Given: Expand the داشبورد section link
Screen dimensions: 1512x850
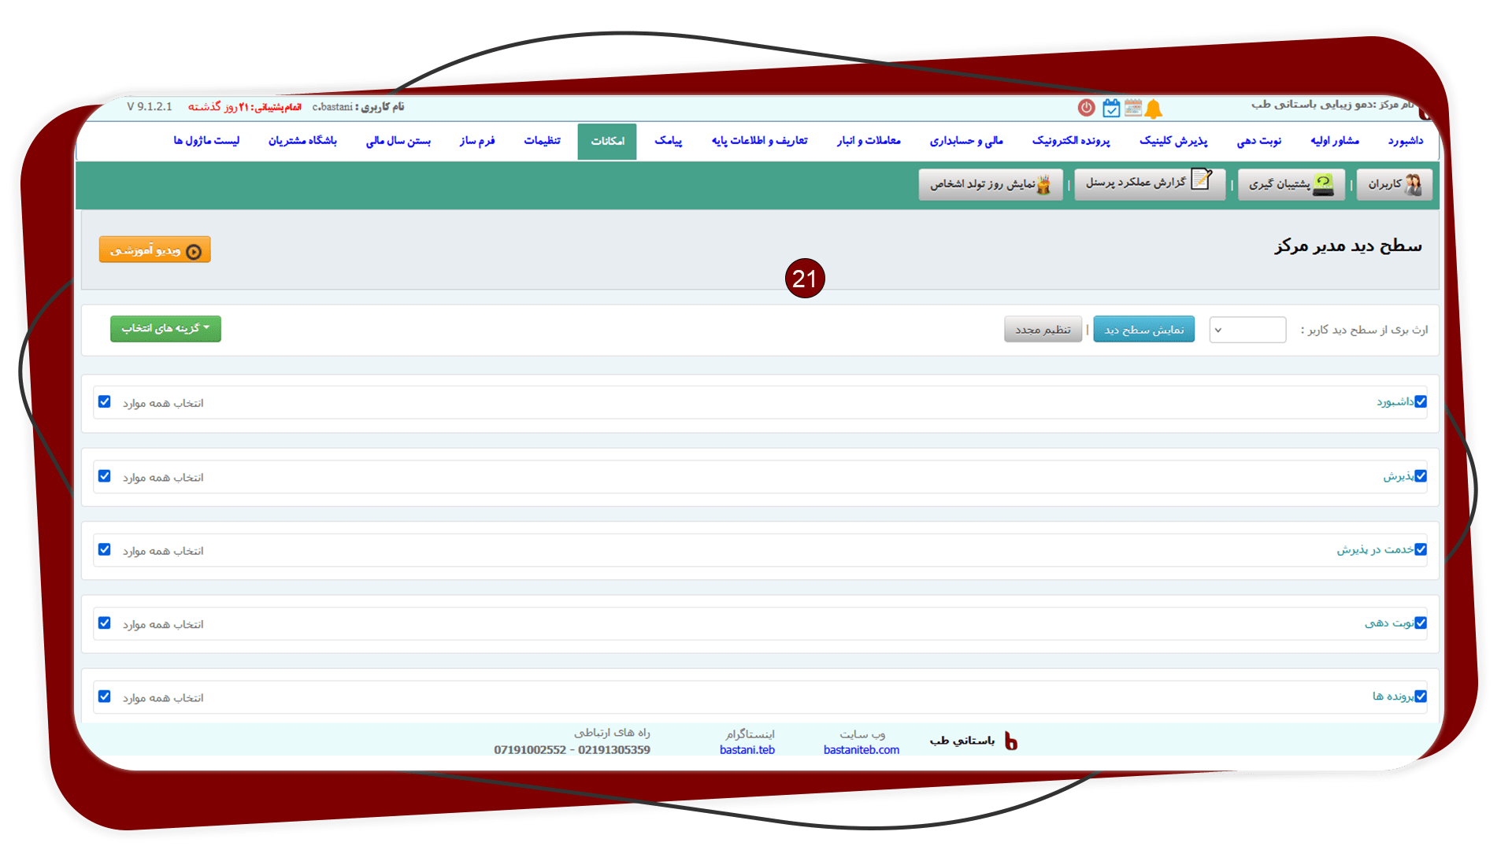Looking at the screenshot, I should [1395, 402].
